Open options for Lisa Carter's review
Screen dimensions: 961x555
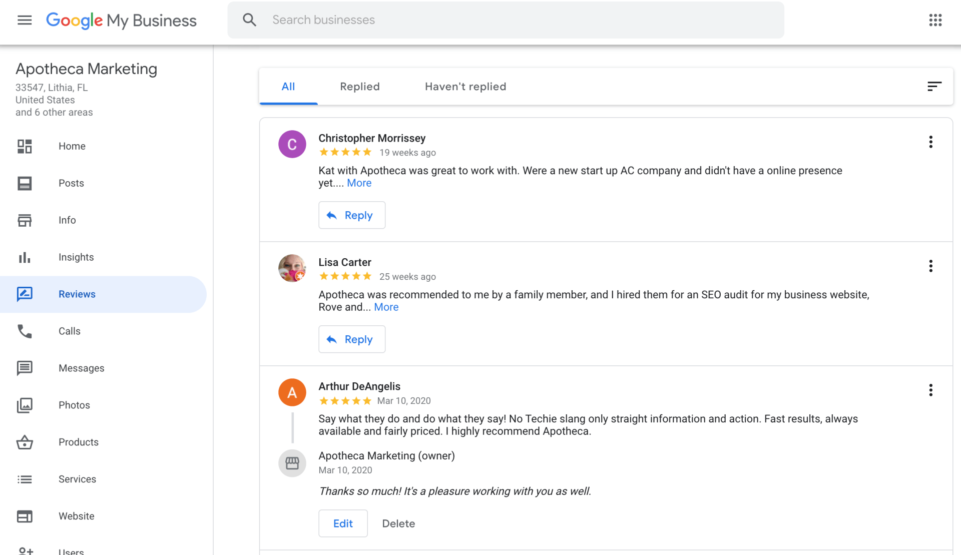point(930,266)
